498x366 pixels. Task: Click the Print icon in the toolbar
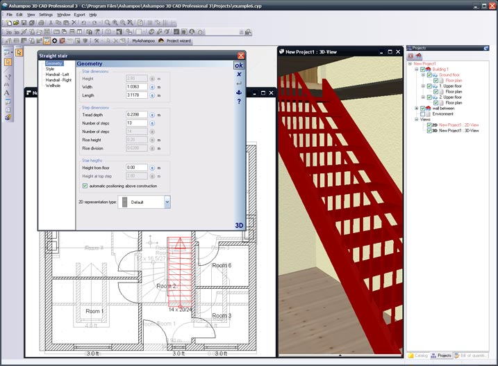pos(41,23)
